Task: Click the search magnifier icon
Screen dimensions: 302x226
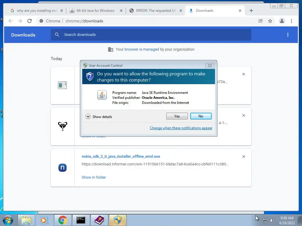Action: 57,35
